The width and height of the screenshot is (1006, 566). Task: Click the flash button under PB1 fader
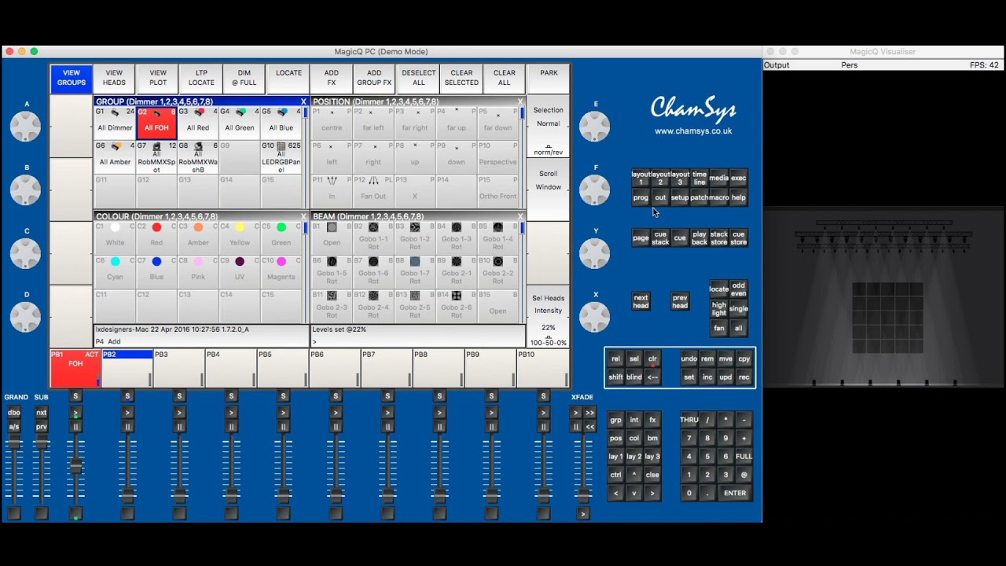click(x=75, y=514)
